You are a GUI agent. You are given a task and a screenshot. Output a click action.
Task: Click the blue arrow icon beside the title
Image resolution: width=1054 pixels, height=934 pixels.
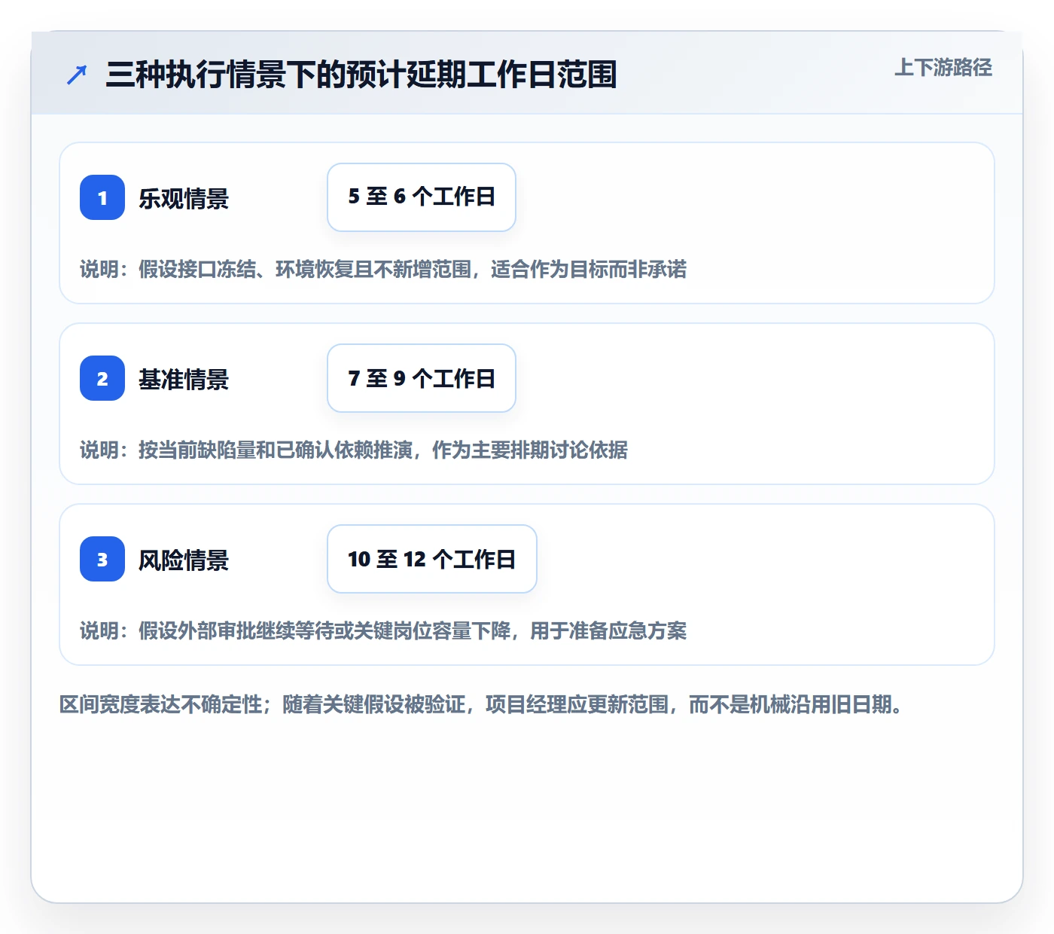pyautogui.click(x=77, y=75)
